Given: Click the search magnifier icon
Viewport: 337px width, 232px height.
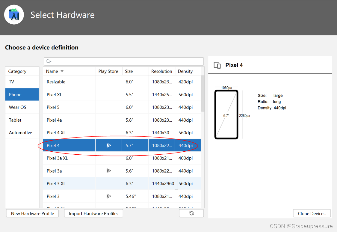Looking at the screenshot, I should pos(49,61).
